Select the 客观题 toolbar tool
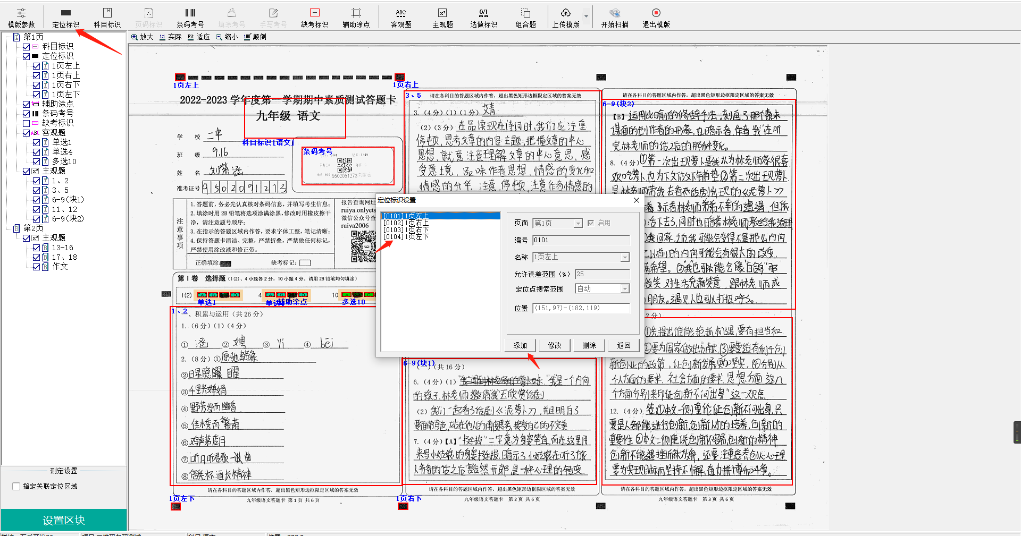 pyautogui.click(x=401, y=18)
